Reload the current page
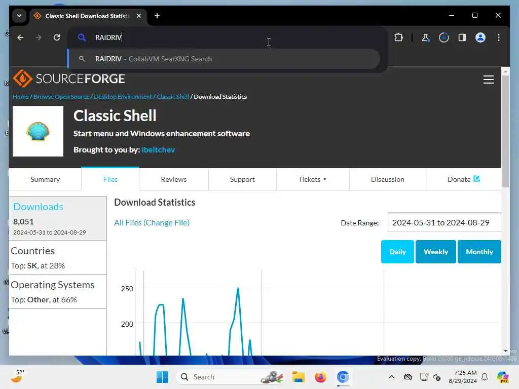This screenshot has height=389, width=519. 57,37
